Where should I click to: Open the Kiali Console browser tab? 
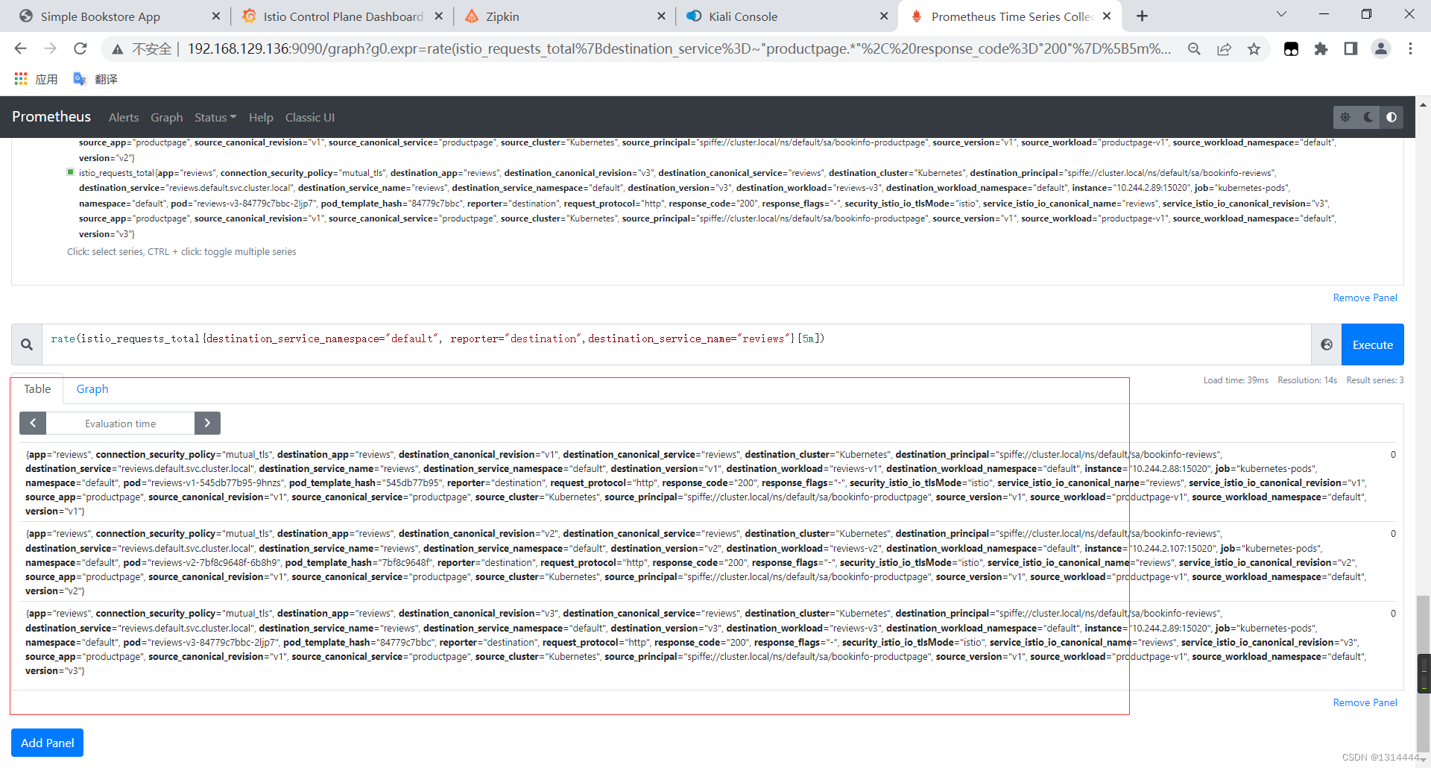click(x=742, y=16)
